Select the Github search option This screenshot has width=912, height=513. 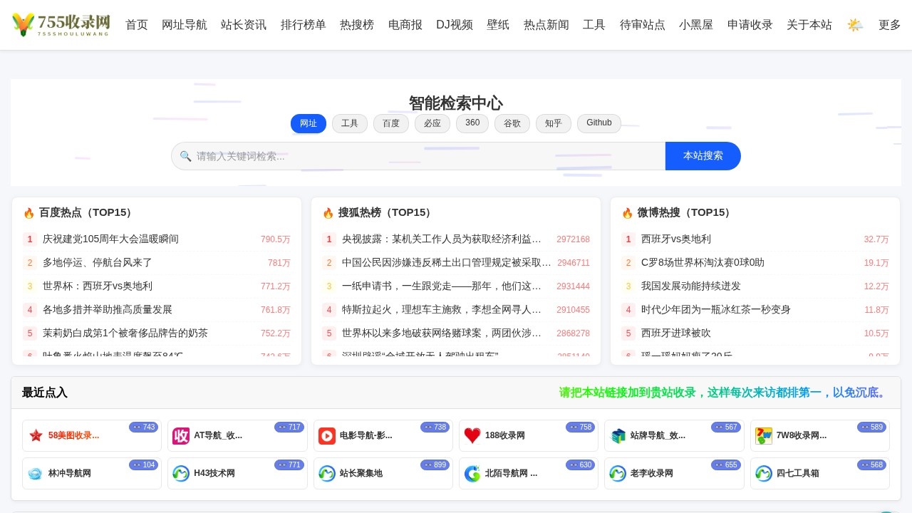click(x=599, y=123)
